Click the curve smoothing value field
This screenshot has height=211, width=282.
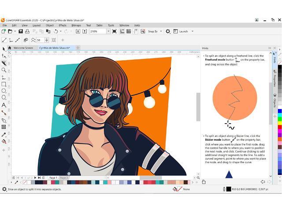40,40
